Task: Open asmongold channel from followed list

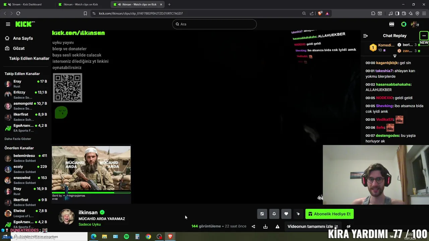Action: pos(26,106)
